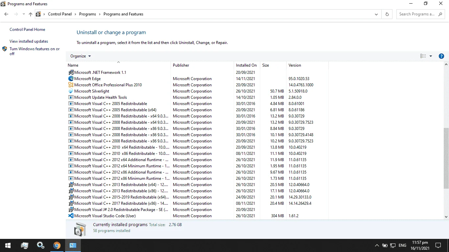Click the Visual J# 2.0 Redistributable icon
The image size is (449, 252).
pyautogui.click(x=71, y=210)
